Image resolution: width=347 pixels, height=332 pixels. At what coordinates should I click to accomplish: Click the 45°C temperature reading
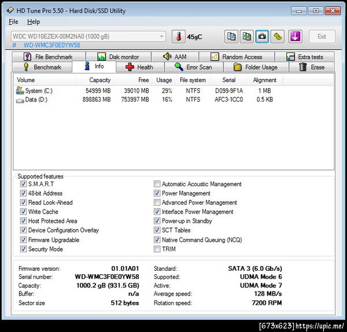point(194,37)
